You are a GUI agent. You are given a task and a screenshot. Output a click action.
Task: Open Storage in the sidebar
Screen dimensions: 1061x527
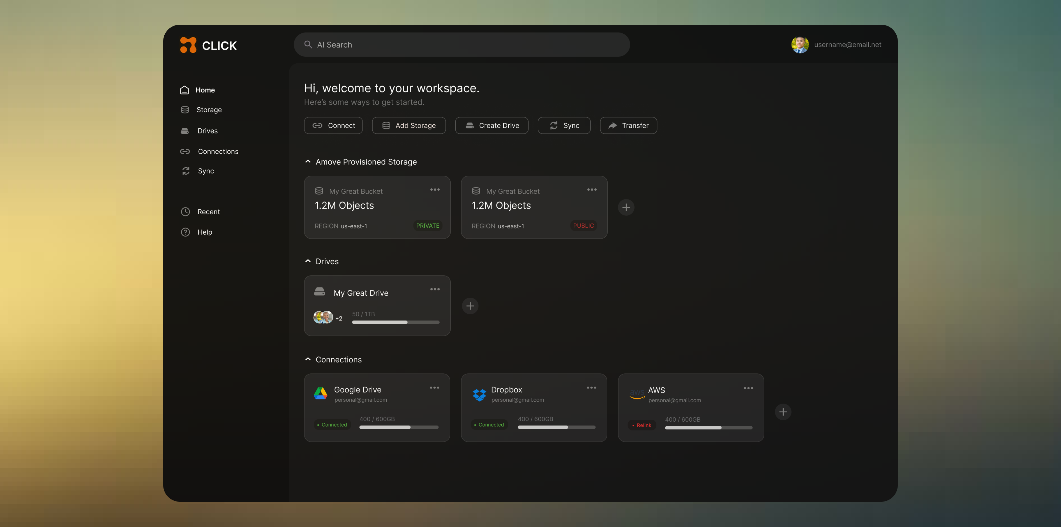coord(209,110)
